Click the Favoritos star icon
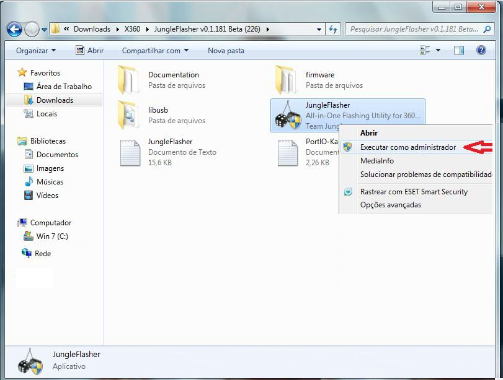This screenshot has width=503, height=380. [22, 72]
